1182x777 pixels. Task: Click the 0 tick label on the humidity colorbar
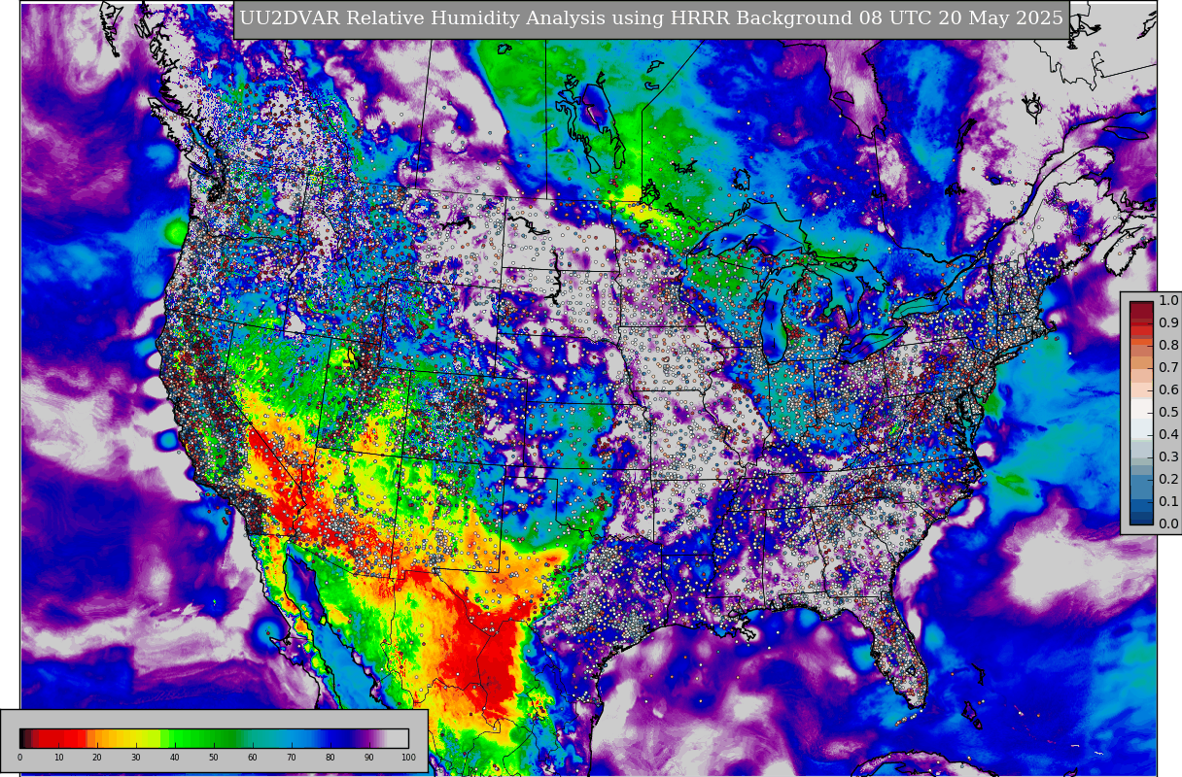[x=19, y=758]
